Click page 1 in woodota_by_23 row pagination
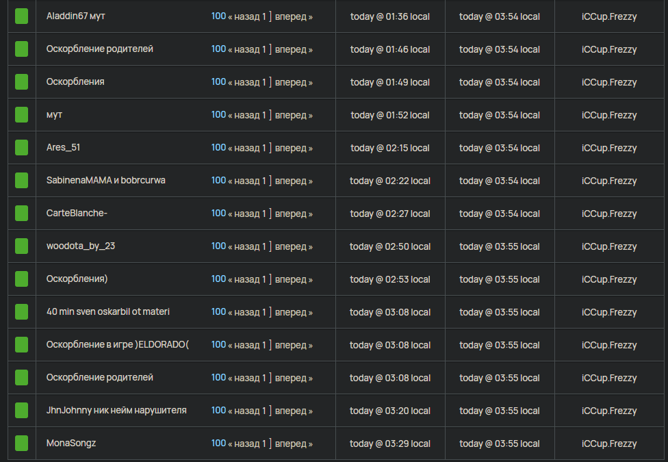Screen dimensions: 668x462 pyautogui.click(x=264, y=246)
